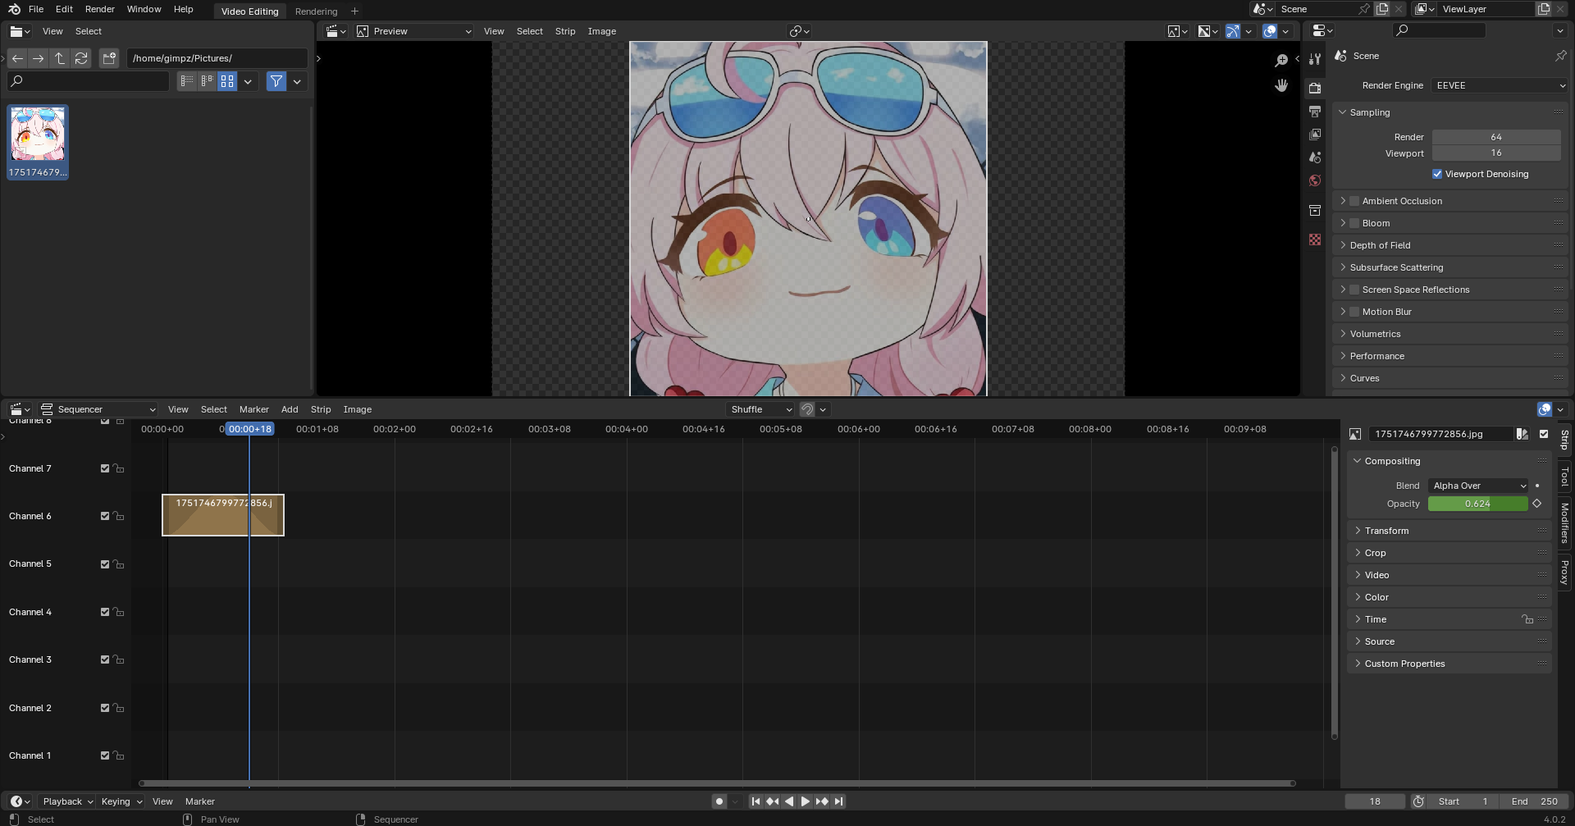Open the Tool properties tab with wrench icon

click(1315, 59)
